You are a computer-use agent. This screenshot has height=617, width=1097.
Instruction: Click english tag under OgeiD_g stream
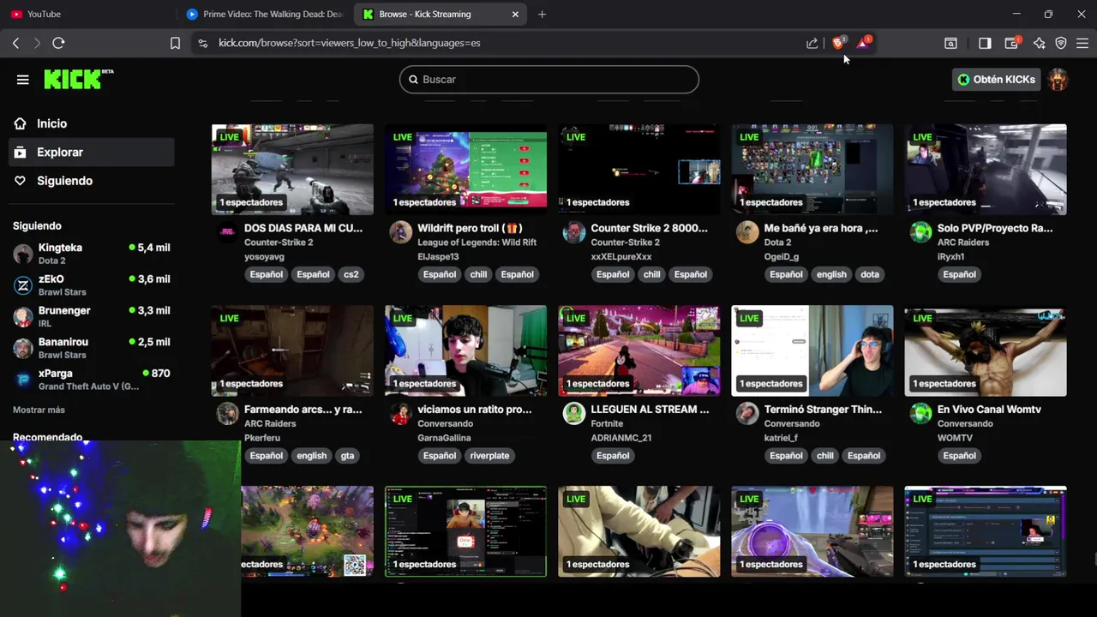point(831,274)
